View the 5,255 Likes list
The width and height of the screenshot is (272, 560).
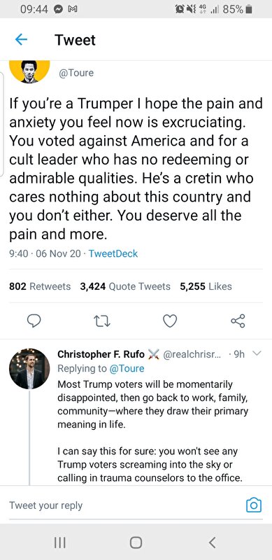(206, 286)
